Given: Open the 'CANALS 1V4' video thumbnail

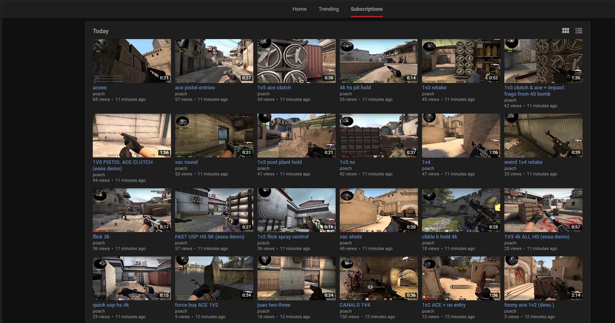Looking at the screenshot, I should pyautogui.click(x=378, y=278).
